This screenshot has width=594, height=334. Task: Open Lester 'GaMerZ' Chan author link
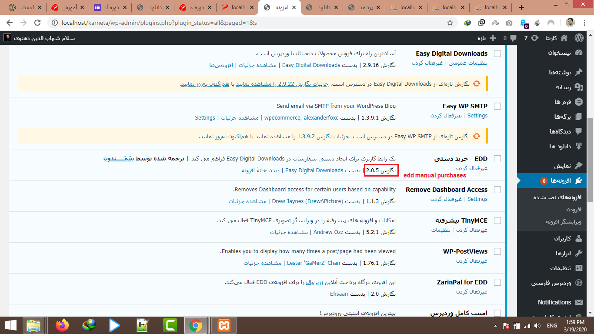click(x=314, y=263)
